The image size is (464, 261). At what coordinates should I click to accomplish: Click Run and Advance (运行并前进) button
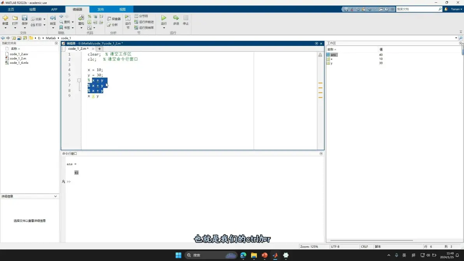coord(144,22)
